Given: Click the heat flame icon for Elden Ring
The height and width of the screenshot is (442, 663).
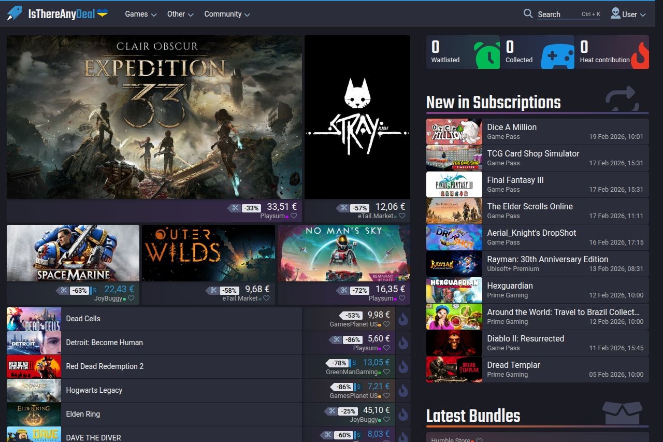Looking at the screenshot, I should (x=403, y=415).
